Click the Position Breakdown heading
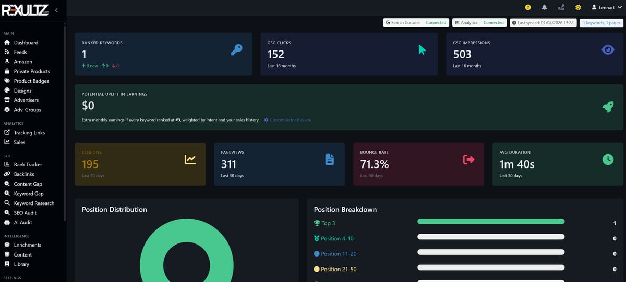The image size is (626, 282). click(345, 209)
